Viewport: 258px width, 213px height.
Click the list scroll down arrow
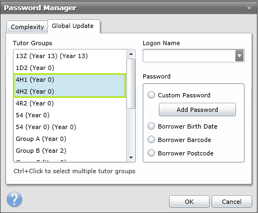click(131, 158)
